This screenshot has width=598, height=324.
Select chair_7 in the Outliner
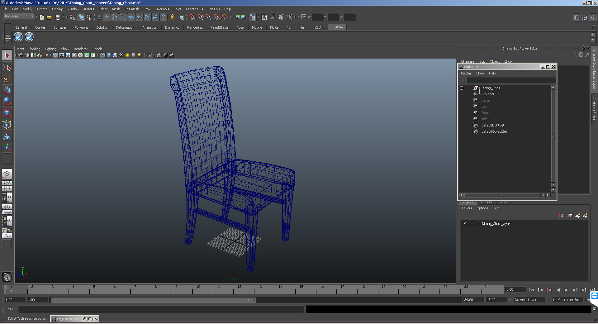493,94
